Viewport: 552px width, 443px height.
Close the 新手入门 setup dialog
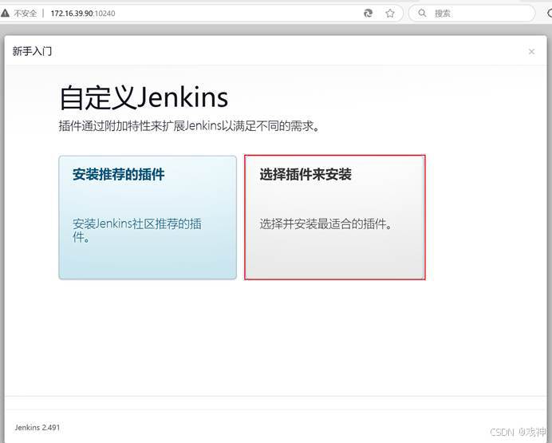click(531, 52)
